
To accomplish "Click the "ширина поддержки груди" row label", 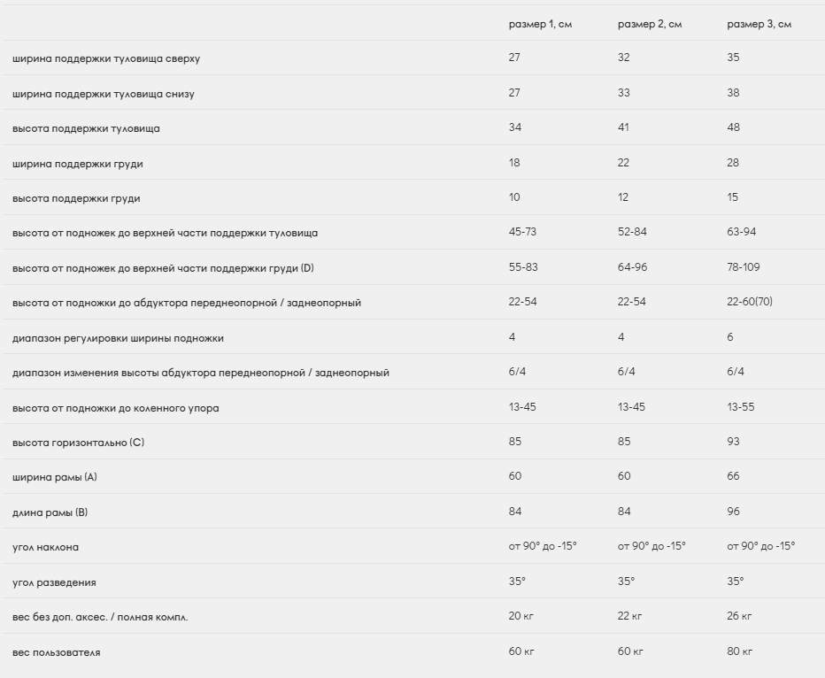I will tap(78, 164).
